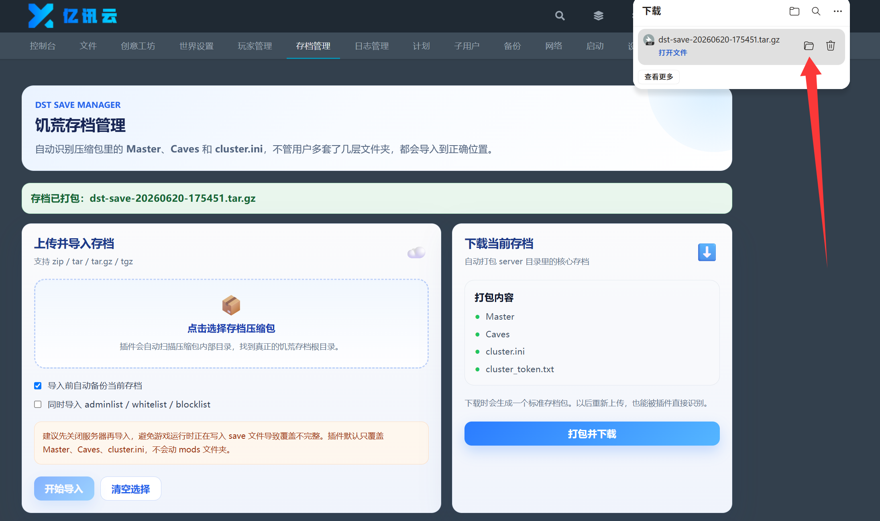Screen dimensions: 880x521
Task: Click the dst-save-20260620-175451.tar.gz download filename
Action: click(x=719, y=40)
